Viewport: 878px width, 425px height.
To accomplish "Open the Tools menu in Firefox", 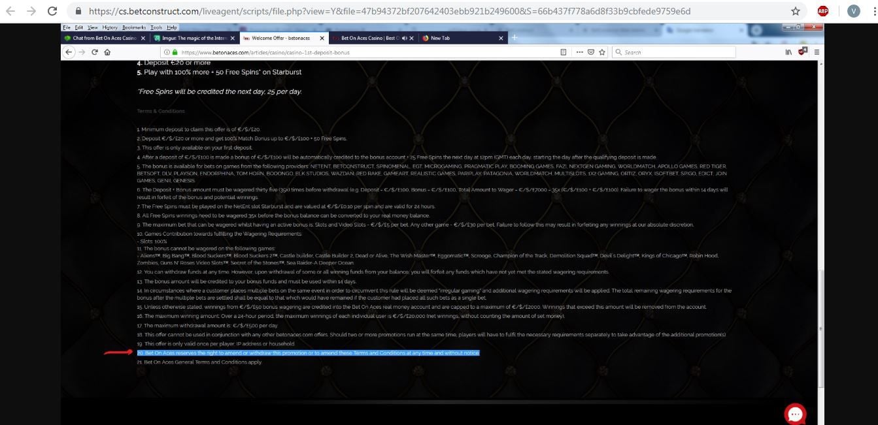I will (156, 27).
